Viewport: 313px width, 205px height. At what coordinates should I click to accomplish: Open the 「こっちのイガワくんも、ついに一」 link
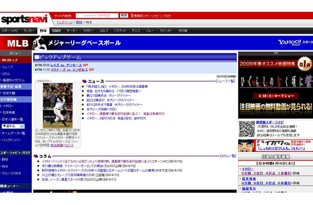(281, 148)
